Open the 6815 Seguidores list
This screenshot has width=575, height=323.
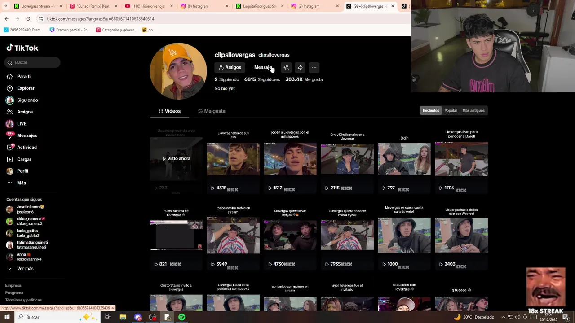click(x=262, y=79)
